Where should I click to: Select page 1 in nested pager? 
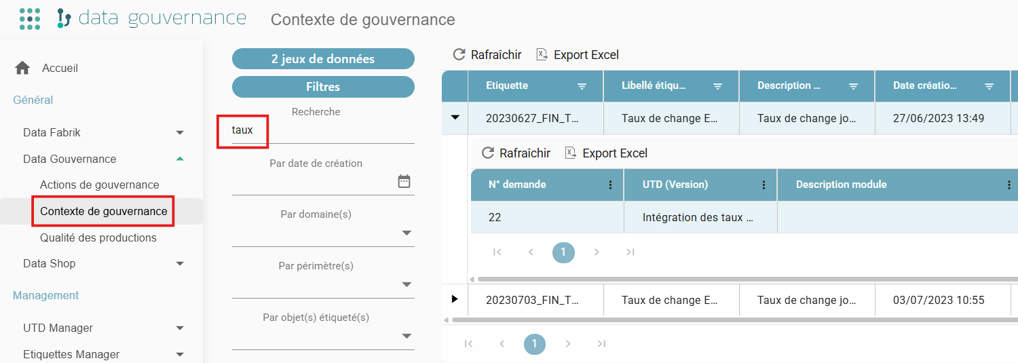coord(563,252)
